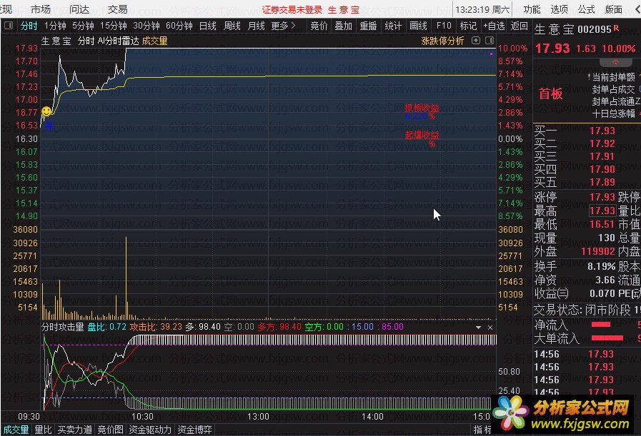Switch to the 15分钟 chart
The width and height of the screenshot is (641, 436).
pyautogui.click(x=113, y=26)
